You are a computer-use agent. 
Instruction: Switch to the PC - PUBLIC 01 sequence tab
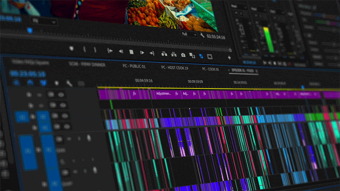click(134, 66)
